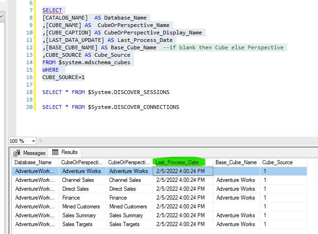This screenshot has height=234, width=318.
Task: Click the CUBE_SOURCE=1 condition on line 16
Action: [63, 77]
